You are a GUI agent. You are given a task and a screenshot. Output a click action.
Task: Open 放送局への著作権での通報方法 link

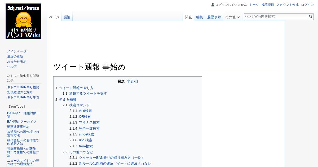coord(23,133)
